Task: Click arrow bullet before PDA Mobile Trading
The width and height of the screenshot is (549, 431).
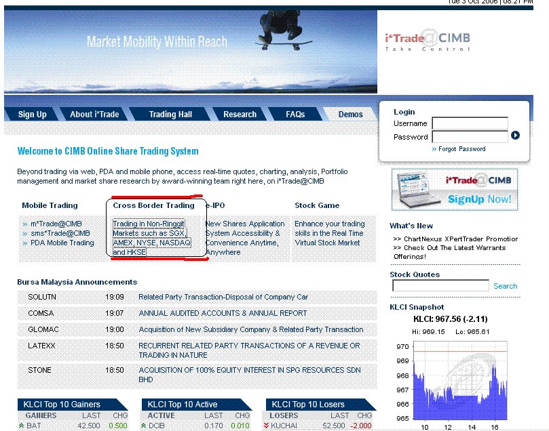Action: (25, 243)
